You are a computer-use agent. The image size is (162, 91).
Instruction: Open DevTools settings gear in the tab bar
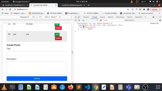coord(153,17)
